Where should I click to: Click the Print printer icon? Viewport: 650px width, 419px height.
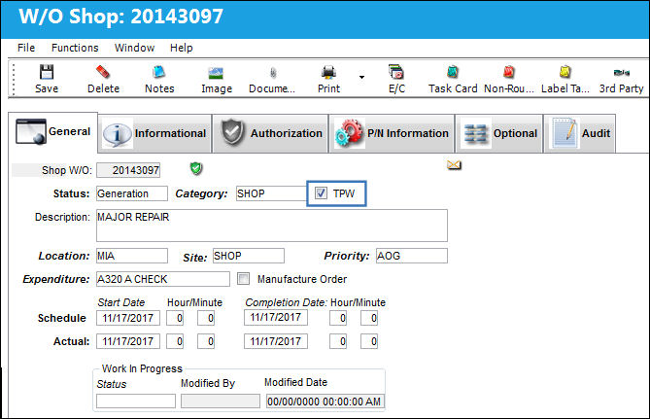[328, 72]
